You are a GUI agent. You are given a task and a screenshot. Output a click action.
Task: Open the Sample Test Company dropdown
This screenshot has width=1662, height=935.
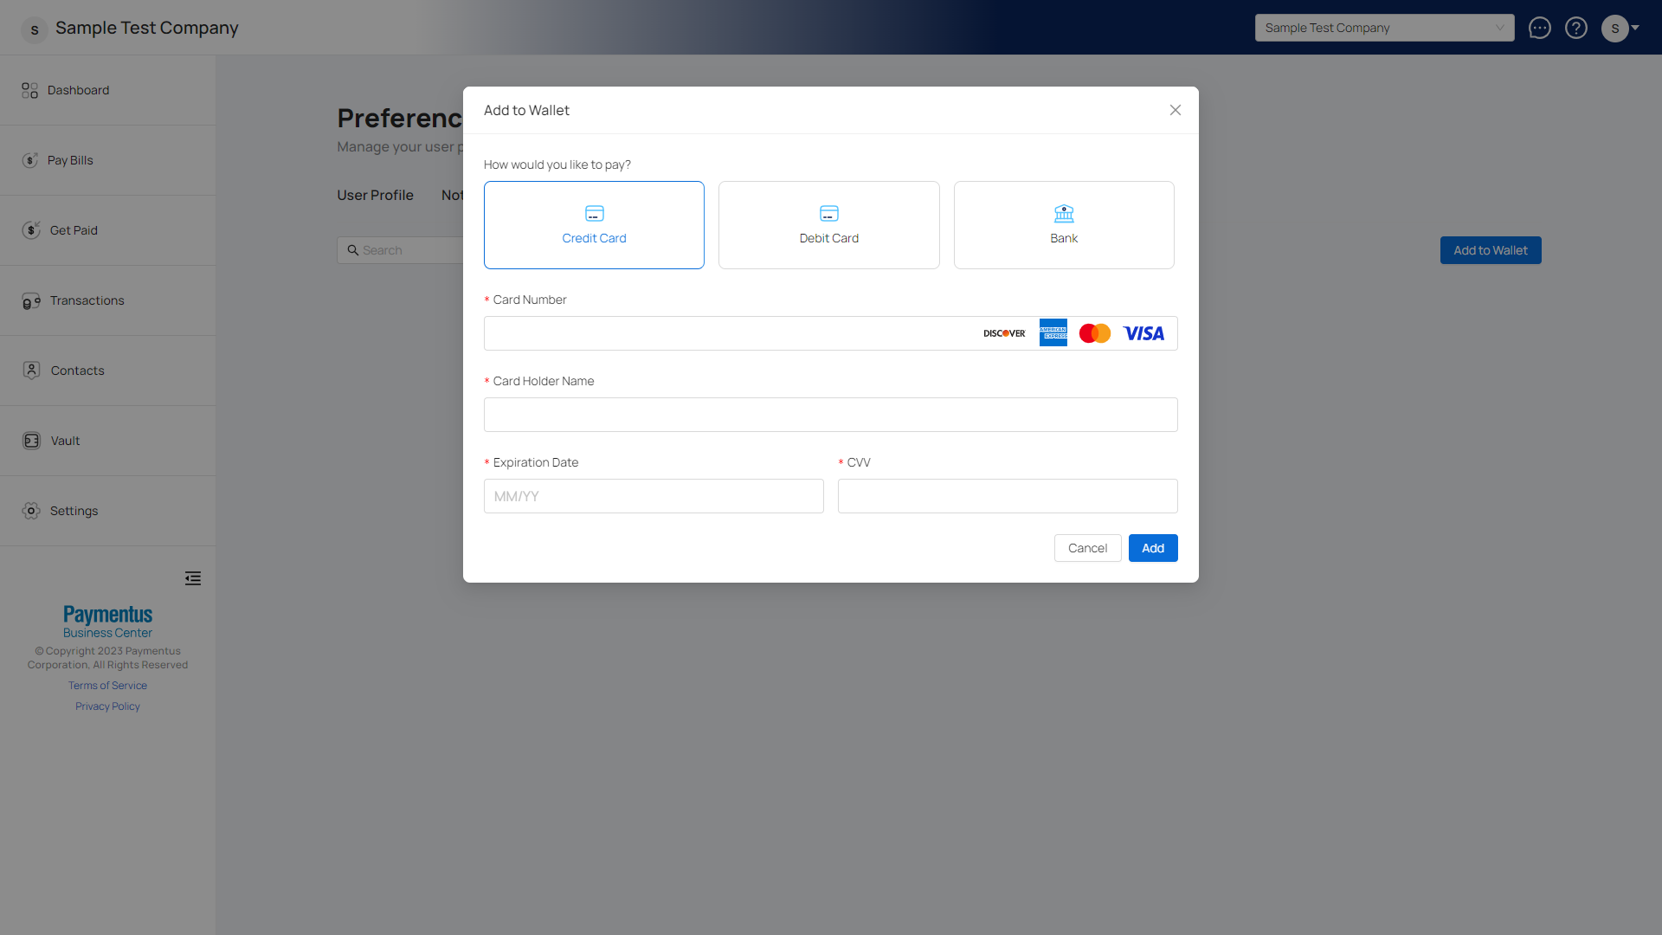(1384, 28)
